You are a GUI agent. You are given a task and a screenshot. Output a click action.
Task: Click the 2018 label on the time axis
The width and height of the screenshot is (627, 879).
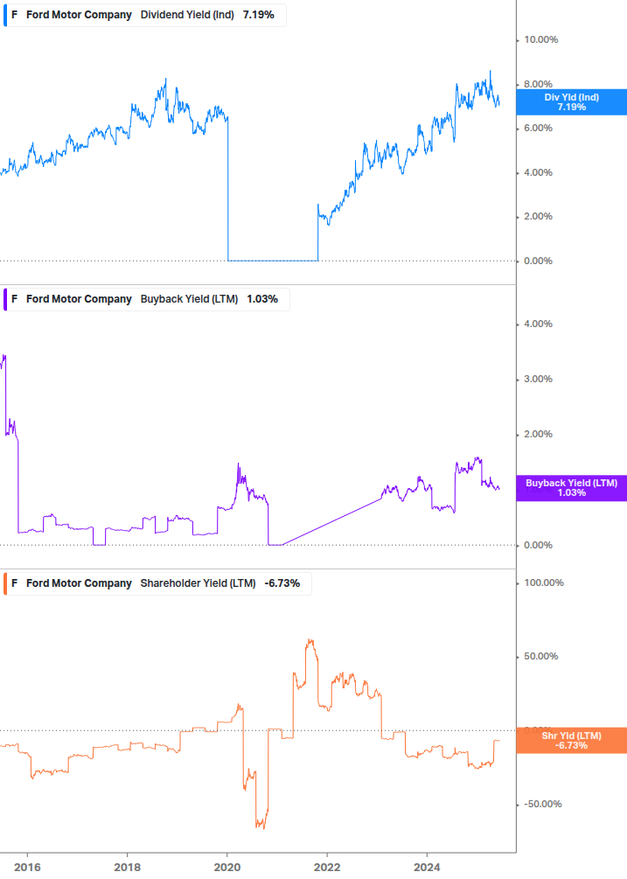[x=127, y=868]
